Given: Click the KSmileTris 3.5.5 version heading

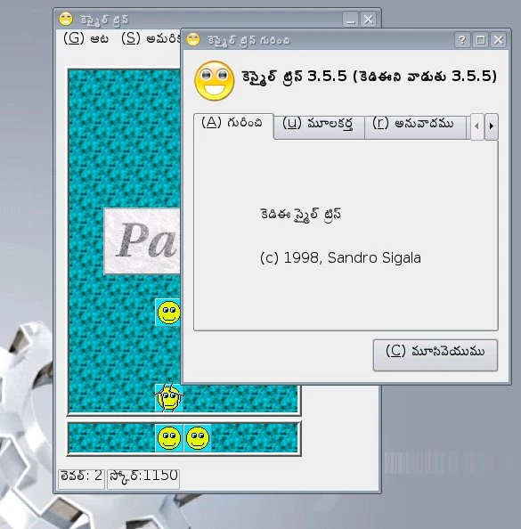Looking at the screenshot, I should [x=369, y=77].
